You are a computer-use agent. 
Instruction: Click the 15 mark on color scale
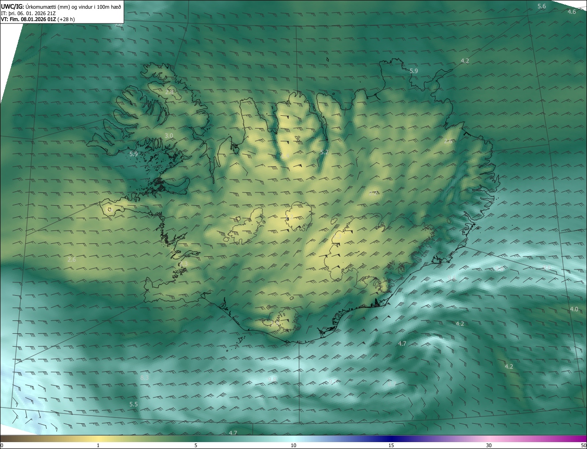click(x=391, y=445)
